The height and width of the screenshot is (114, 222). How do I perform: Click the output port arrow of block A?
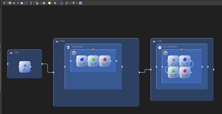[x=42, y=64]
